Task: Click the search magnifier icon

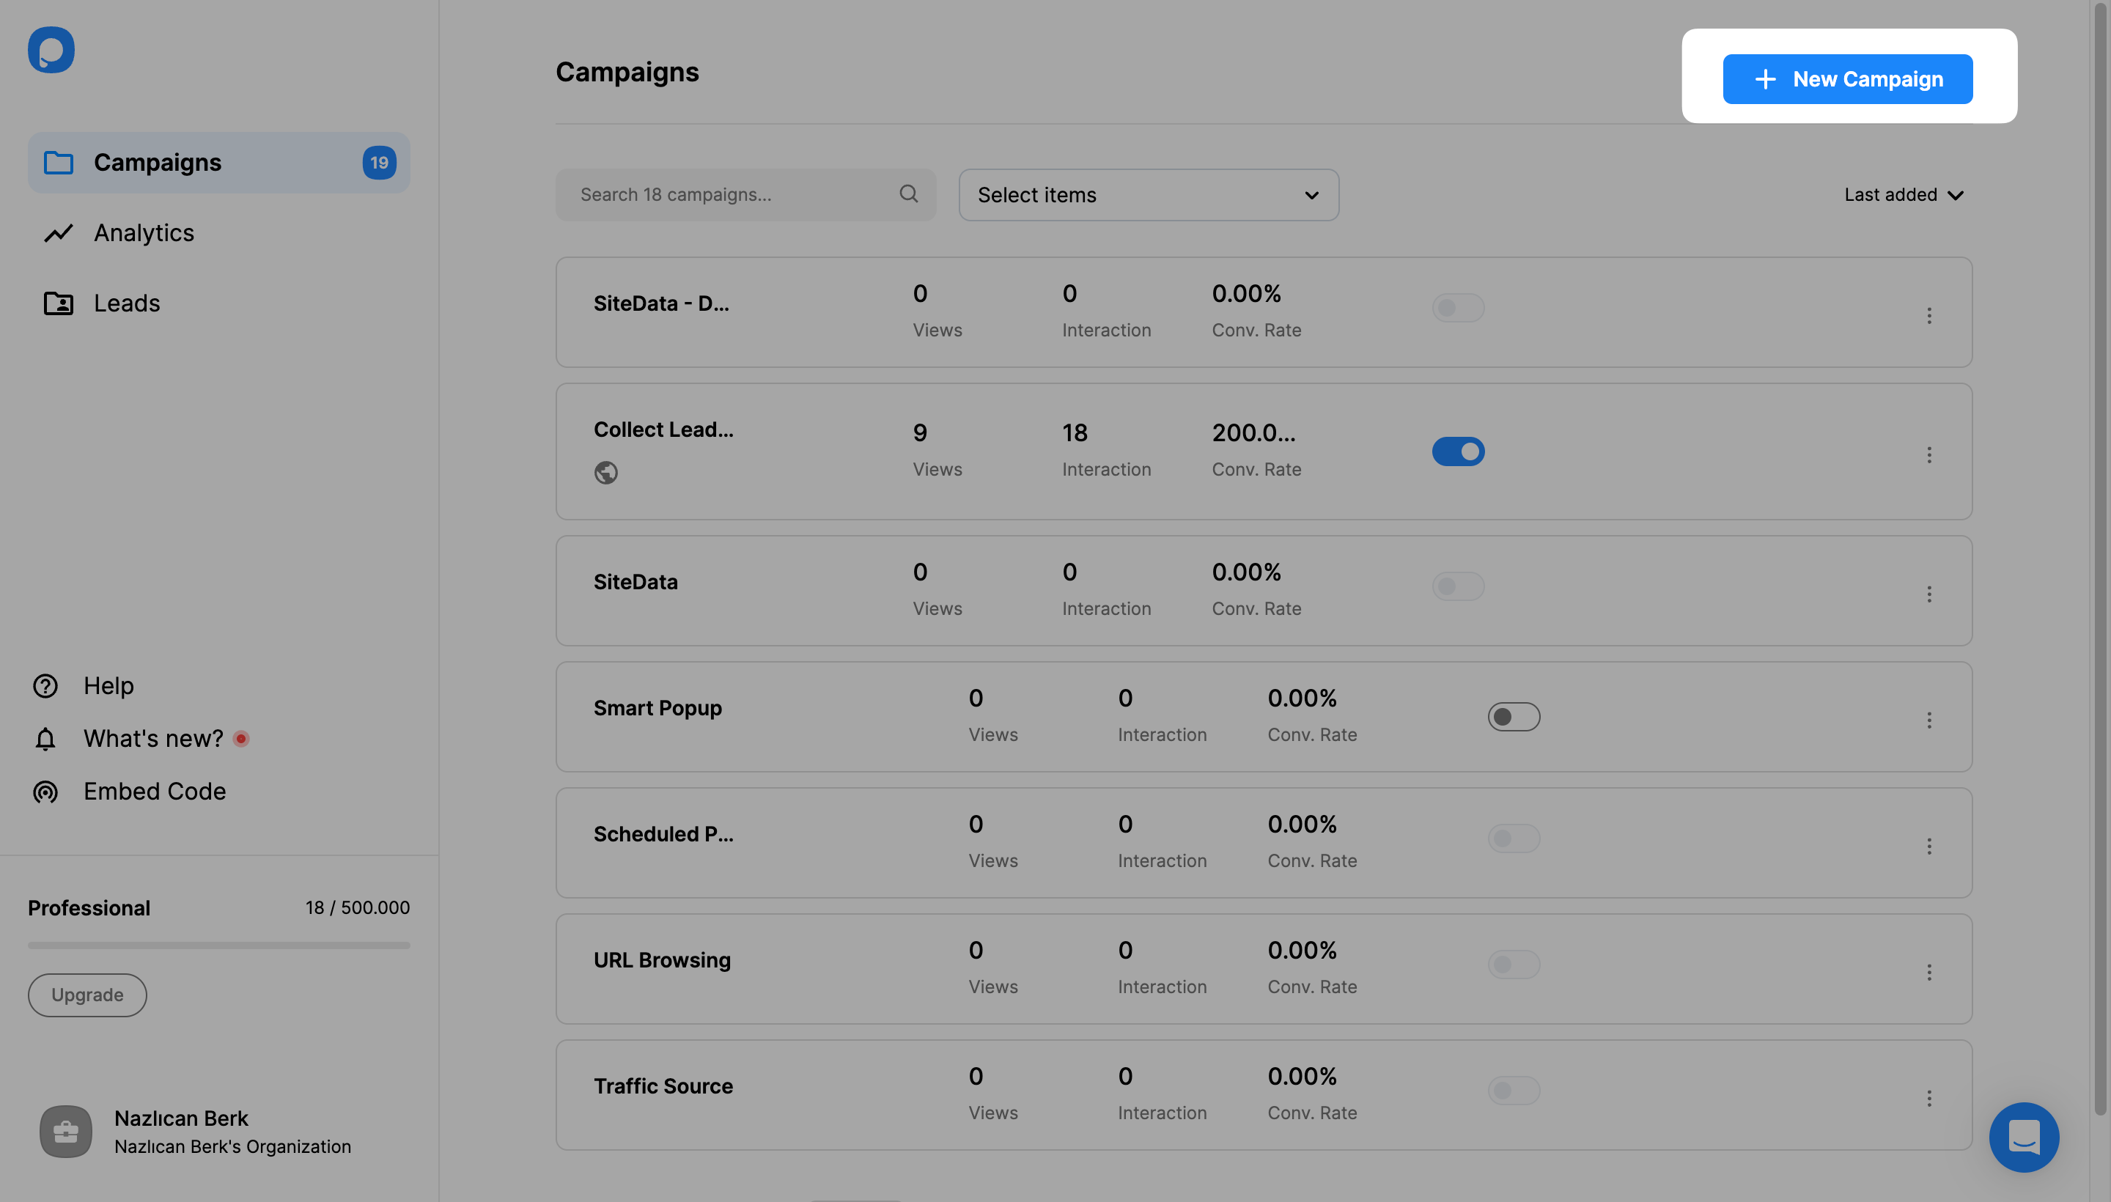Action: click(x=908, y=193)
